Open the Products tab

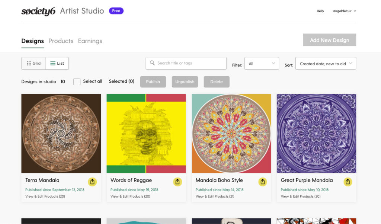coord(61,41)
